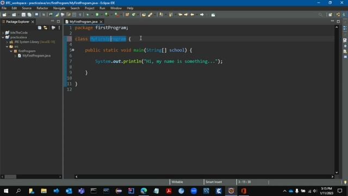Show hidden system tray icons chevron

(x=285, y=191)
